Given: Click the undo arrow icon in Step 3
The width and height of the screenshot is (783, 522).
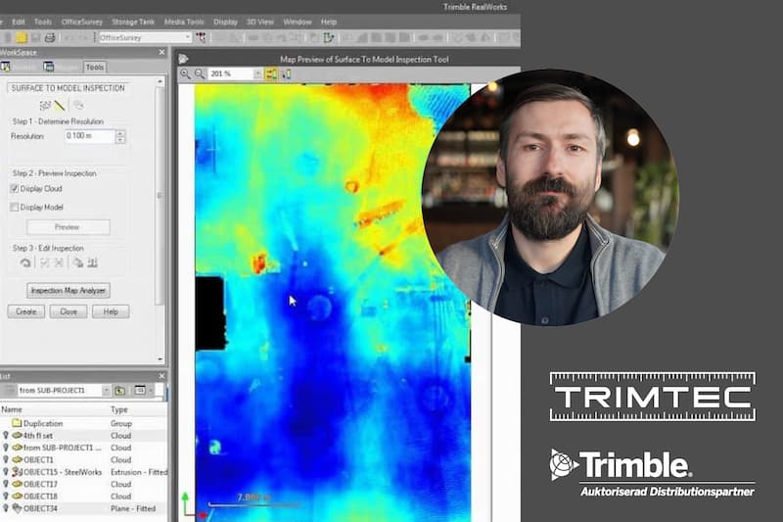Looking at the screenshot, I should tap(25, 262).
